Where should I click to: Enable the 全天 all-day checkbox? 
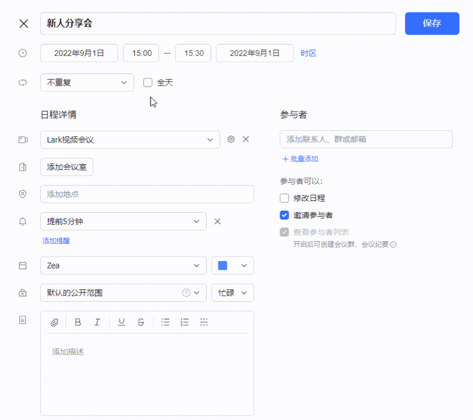point(148,83)
